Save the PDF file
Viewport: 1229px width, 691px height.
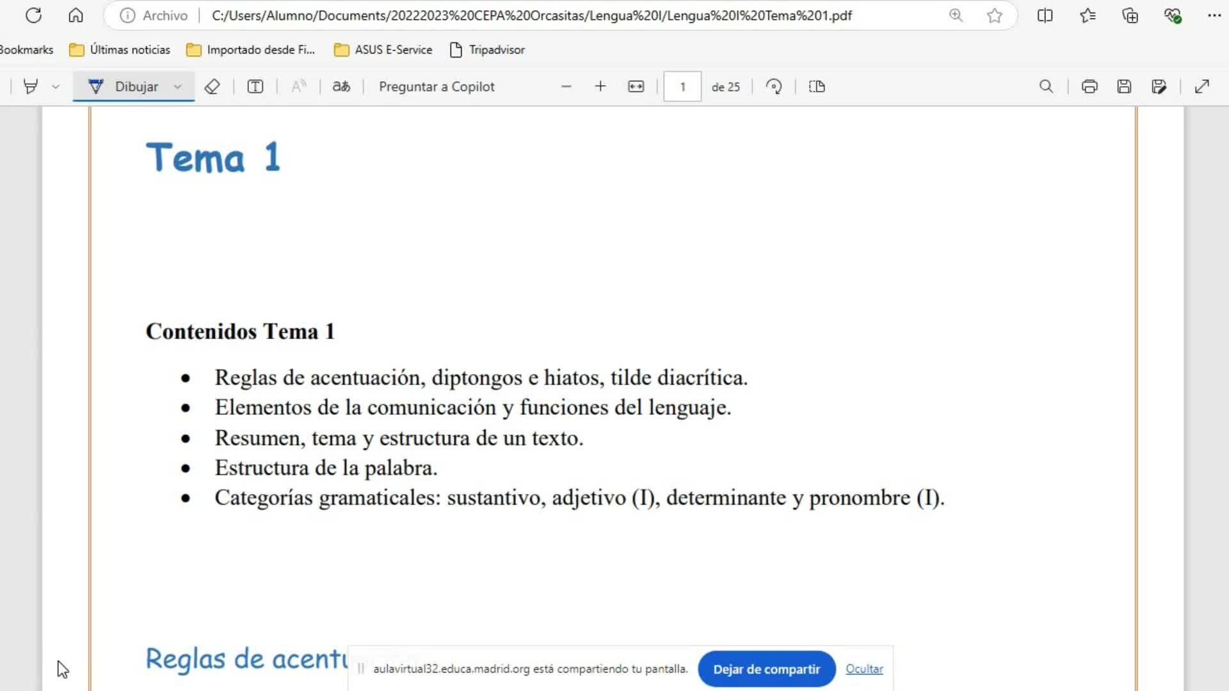click(x=1124, y=86)
